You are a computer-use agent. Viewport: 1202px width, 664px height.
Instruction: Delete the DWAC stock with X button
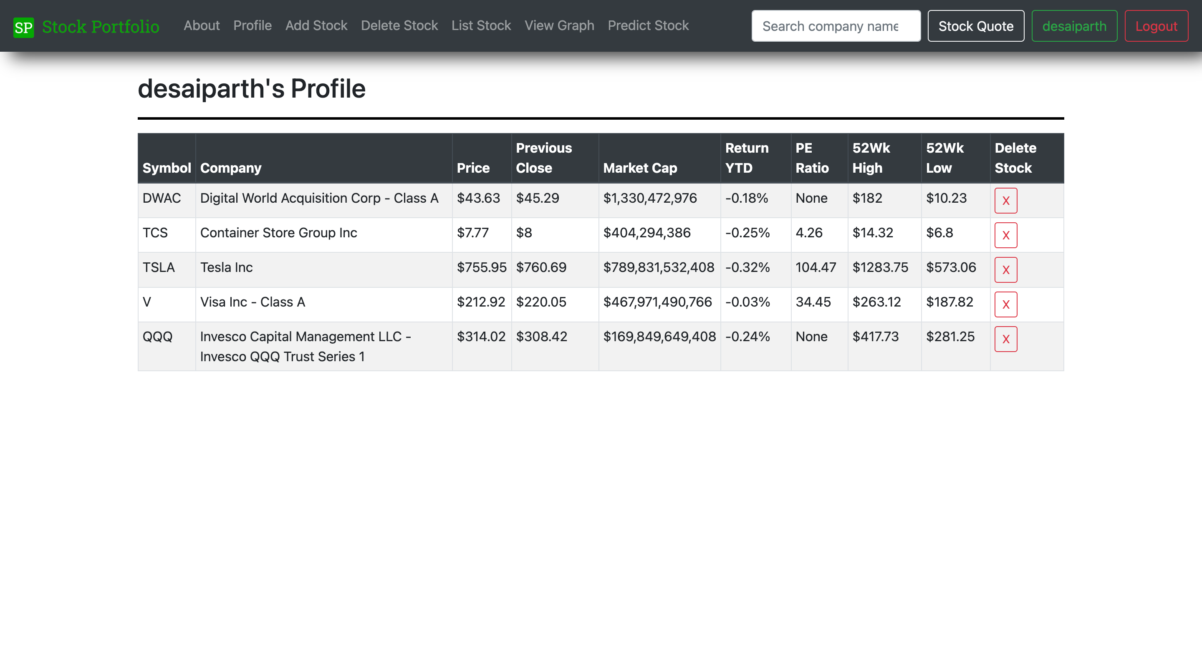pos(1005,201)
